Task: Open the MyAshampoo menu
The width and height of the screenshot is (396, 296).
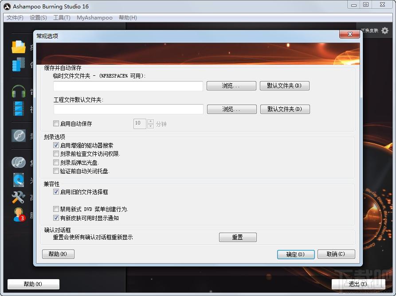Action: pyautogui.click(x=94, y=18)
